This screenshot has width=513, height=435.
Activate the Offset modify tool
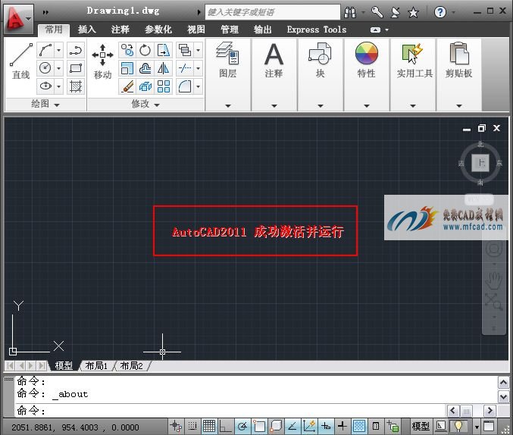pos(145,68)
